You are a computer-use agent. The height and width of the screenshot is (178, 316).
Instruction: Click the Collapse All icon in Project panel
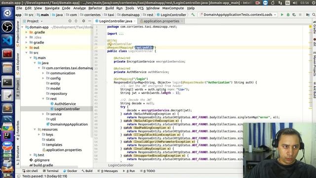tap(76, 21)
